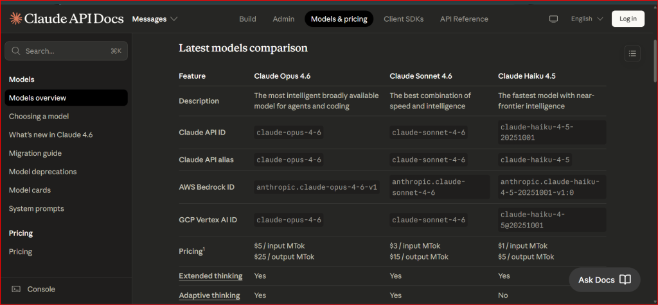Viewport: 658px width, 305px height.
Task: Switch to the Build tab
Action: coord(247,19)
